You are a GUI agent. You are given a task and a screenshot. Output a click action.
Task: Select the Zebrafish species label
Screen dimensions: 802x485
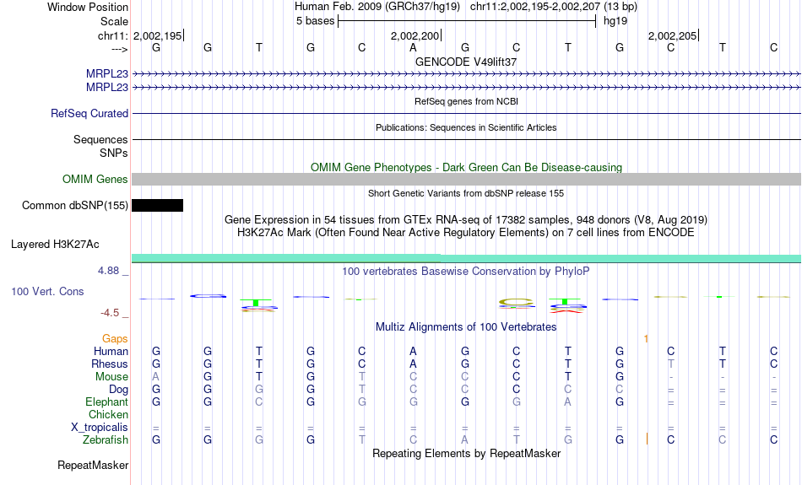106,440
